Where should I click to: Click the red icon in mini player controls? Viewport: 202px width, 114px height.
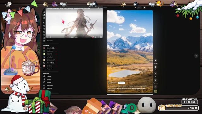[x=93, y=37]
